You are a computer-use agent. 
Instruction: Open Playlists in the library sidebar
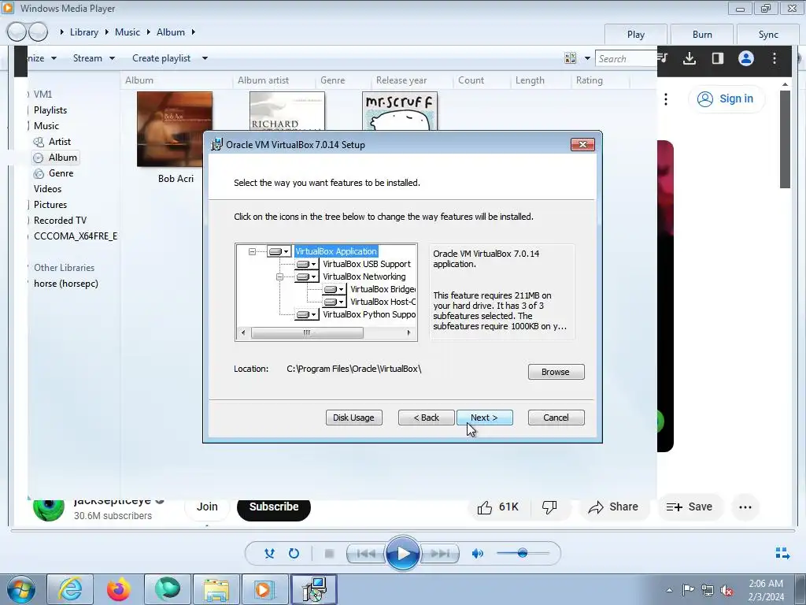coord(50,110)
